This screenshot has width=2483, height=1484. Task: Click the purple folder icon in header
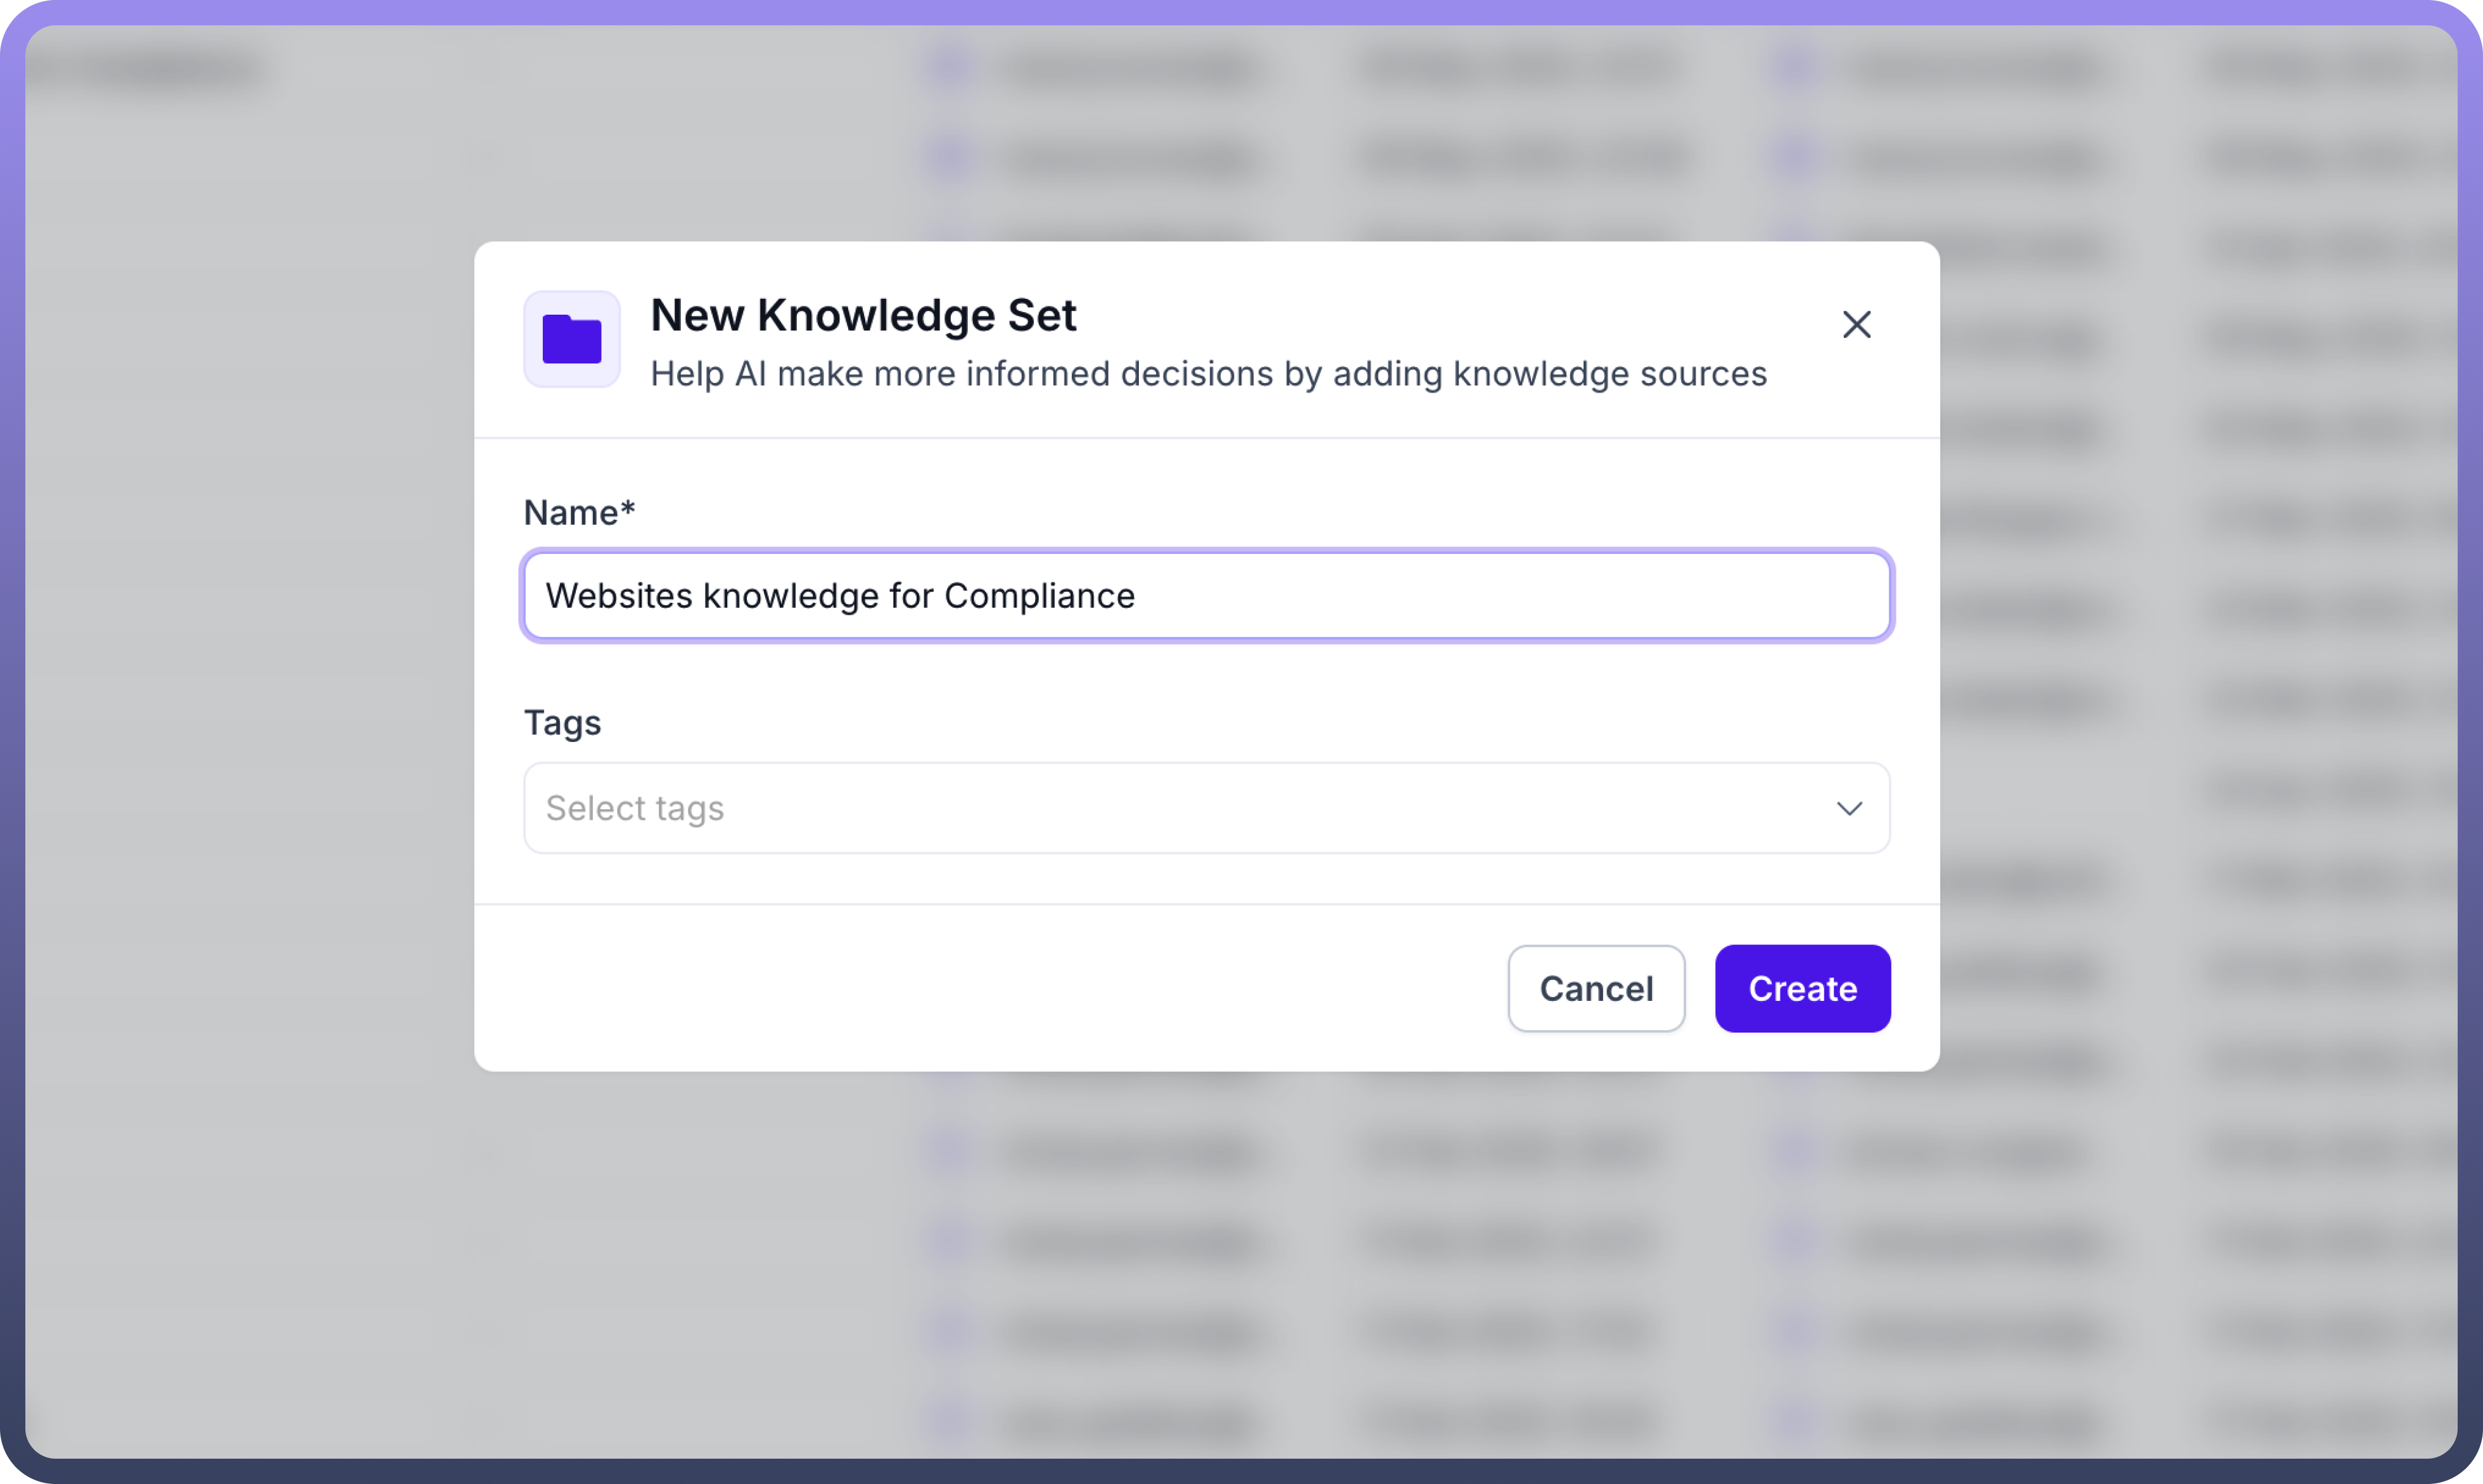tap(572, 339)
